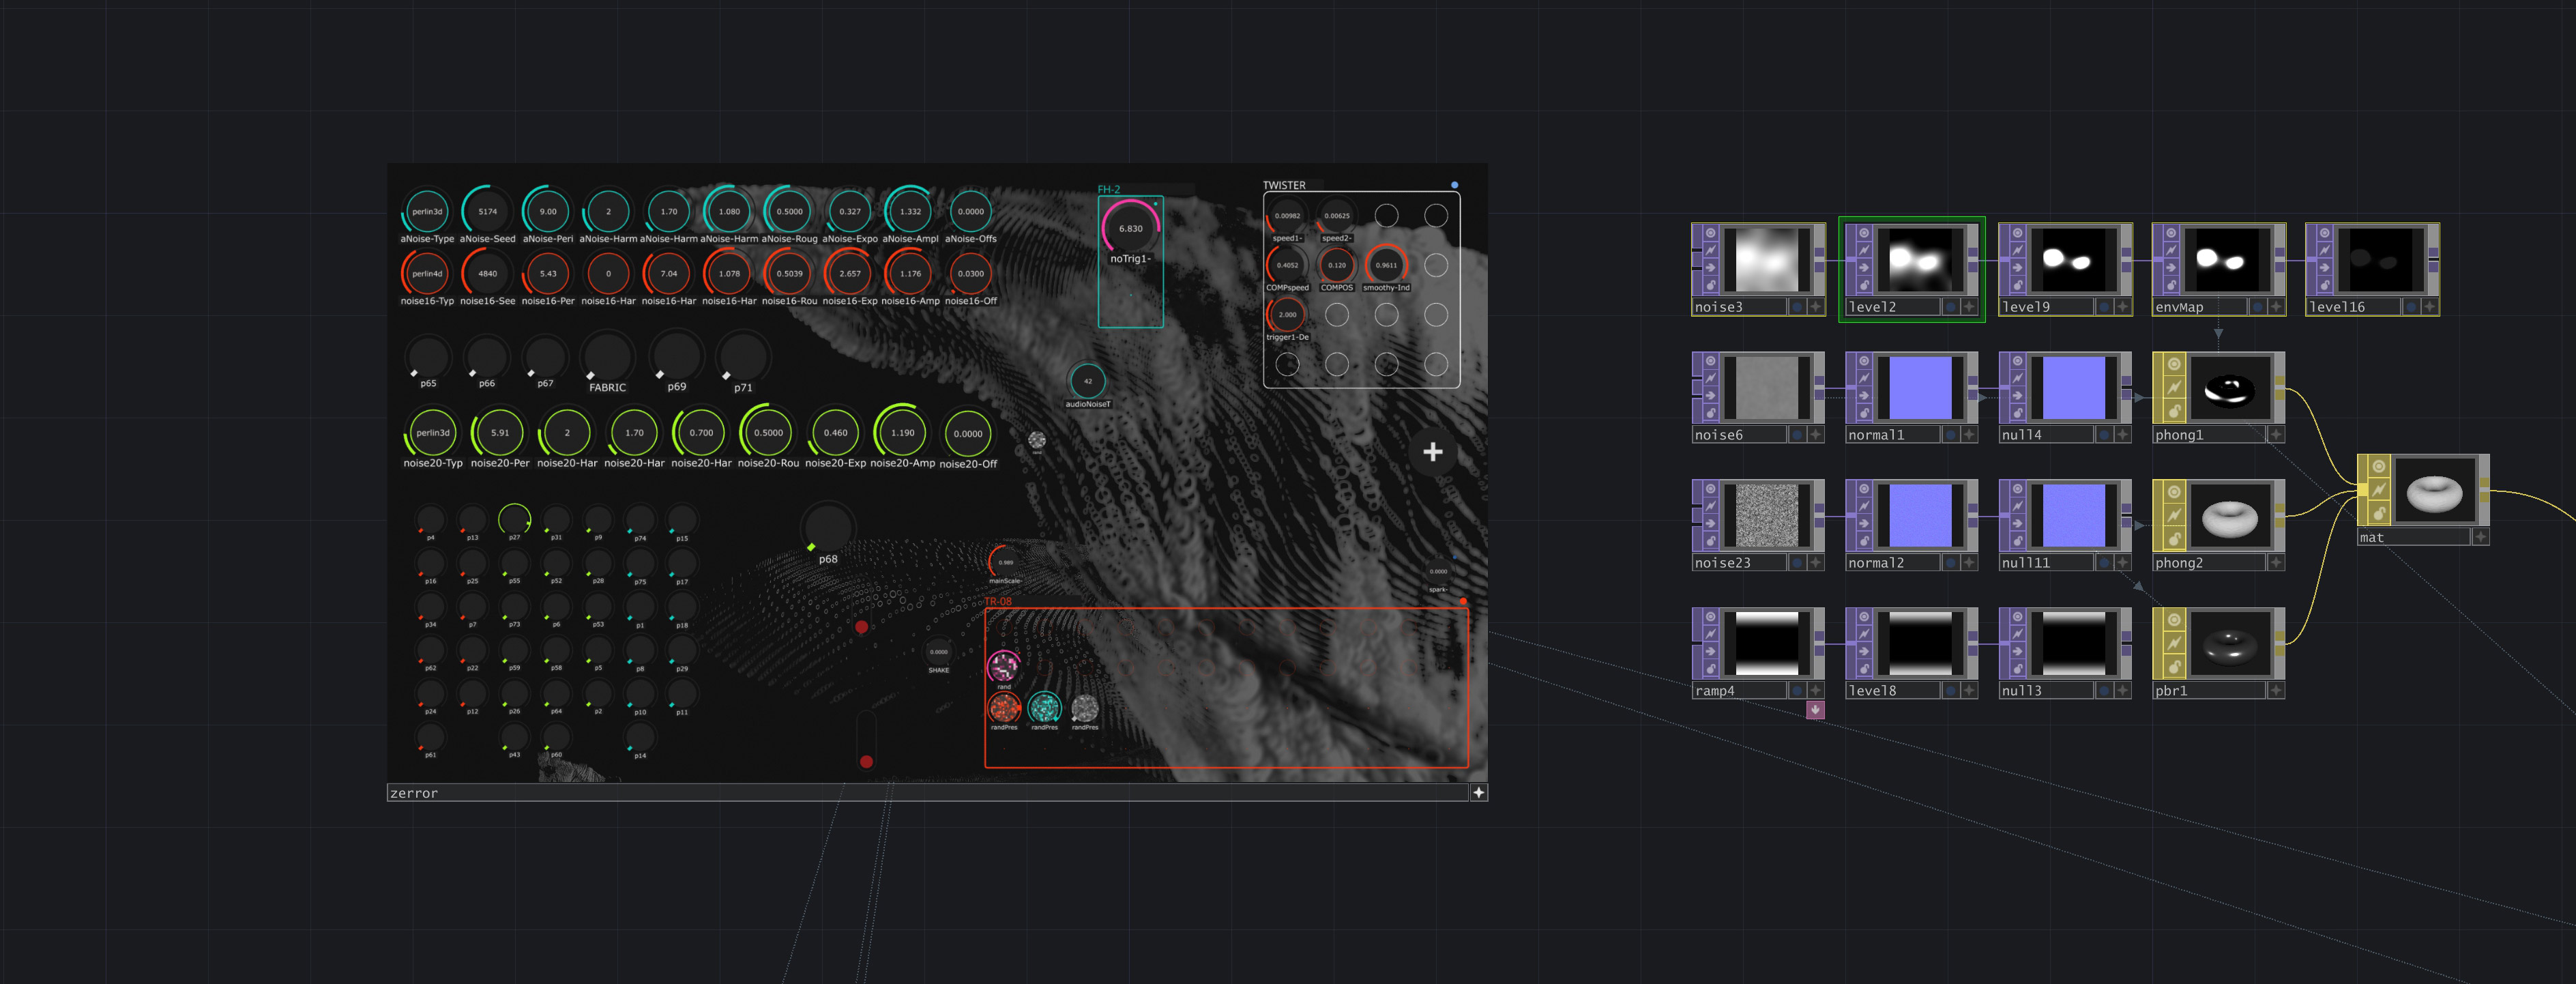Image resolution: width=2576 pixels, height=984 pixels.
Task: Toggle viewer active on mat node
Action: coord(2480,538)
